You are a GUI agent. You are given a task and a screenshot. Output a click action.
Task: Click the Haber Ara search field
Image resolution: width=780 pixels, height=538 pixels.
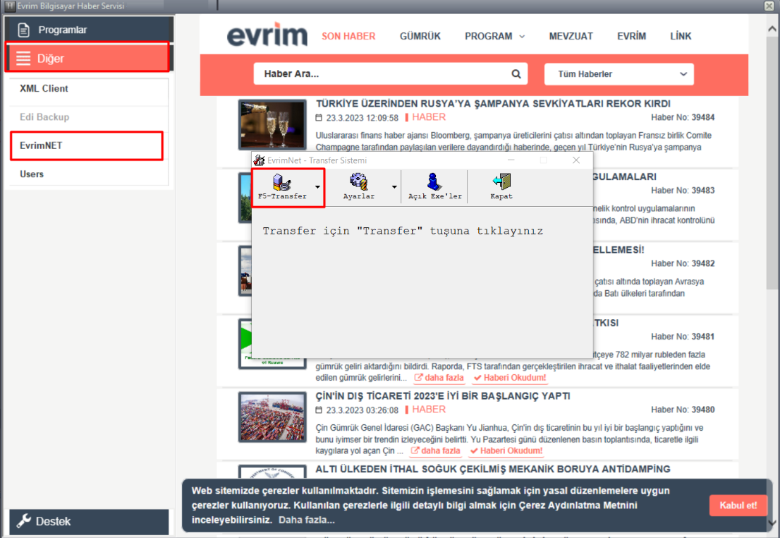(x=381, y=74)
